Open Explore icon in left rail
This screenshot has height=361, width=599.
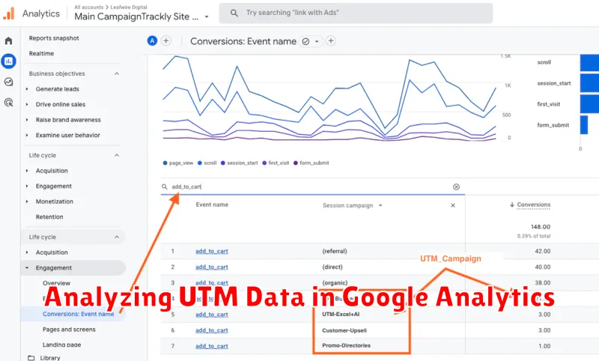coord(8,82)
